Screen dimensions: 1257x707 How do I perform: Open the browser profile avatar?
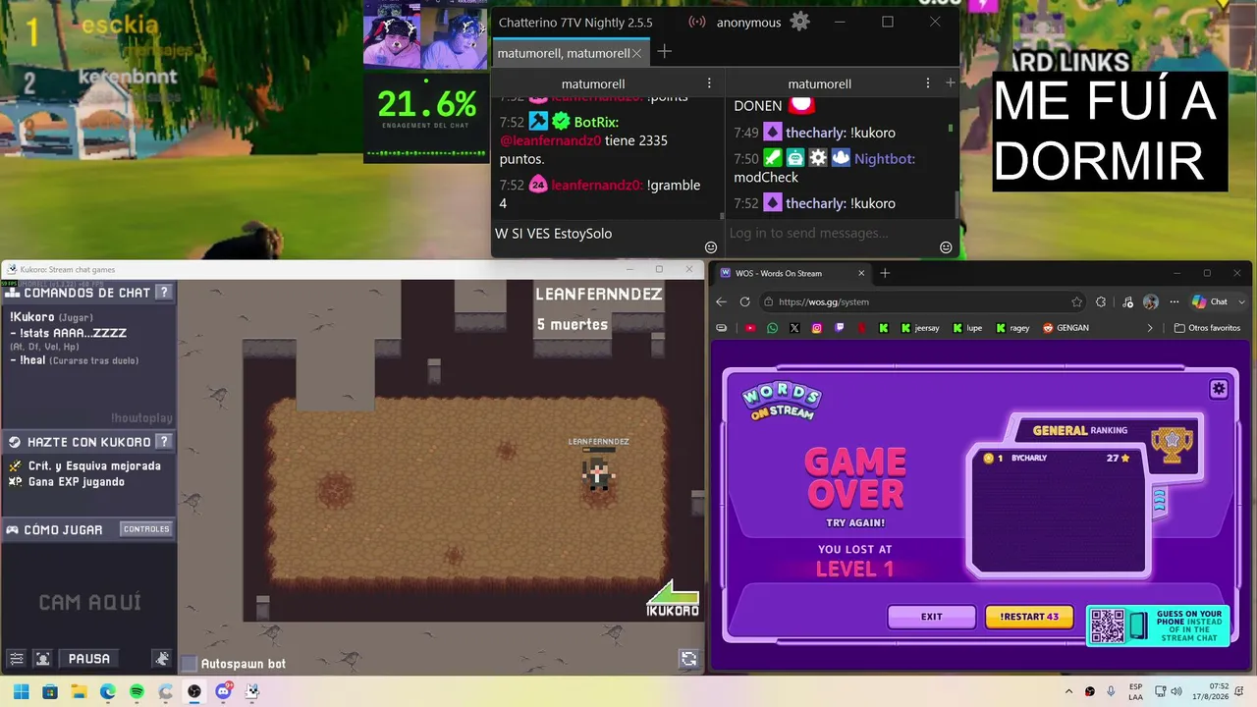pyautogui.click(x=1150, y=301)
